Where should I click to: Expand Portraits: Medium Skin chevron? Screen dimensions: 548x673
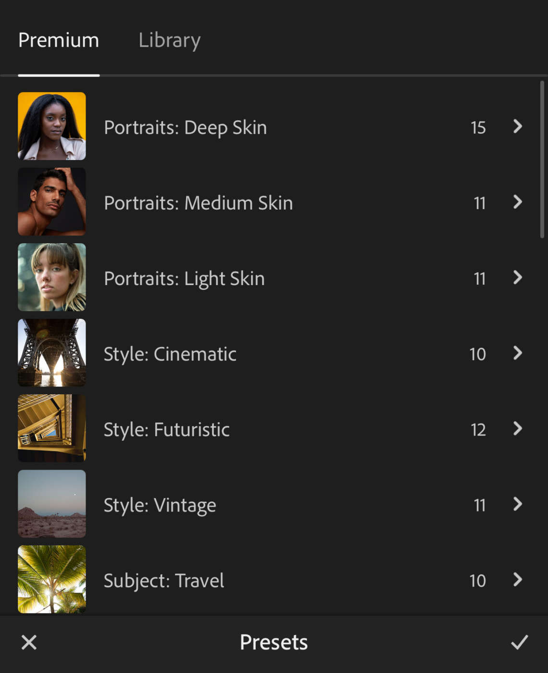517,202
